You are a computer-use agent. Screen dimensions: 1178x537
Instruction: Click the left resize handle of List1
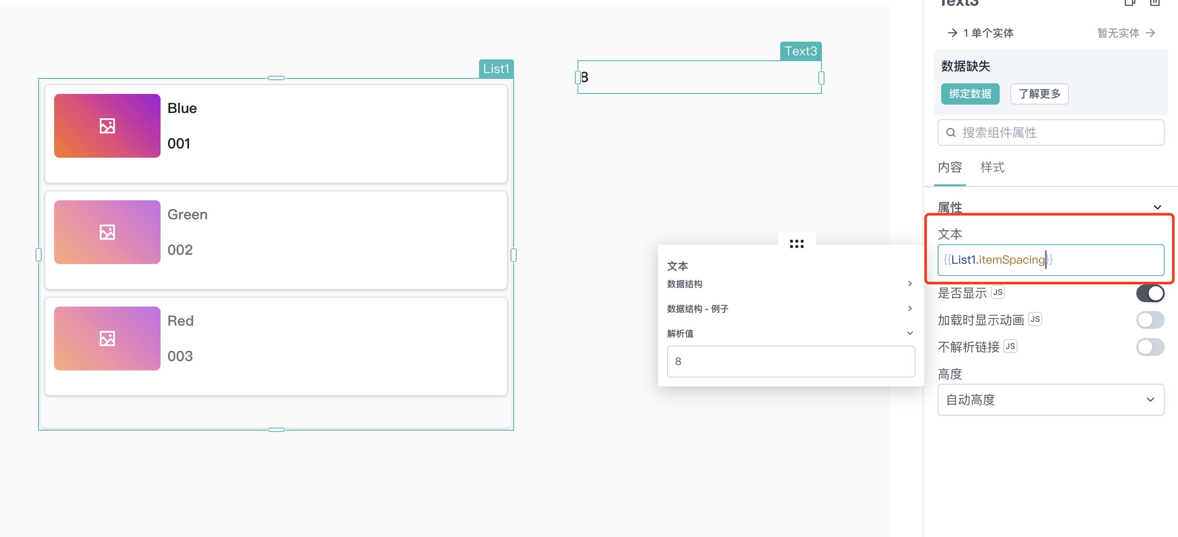tap(39, 255)
